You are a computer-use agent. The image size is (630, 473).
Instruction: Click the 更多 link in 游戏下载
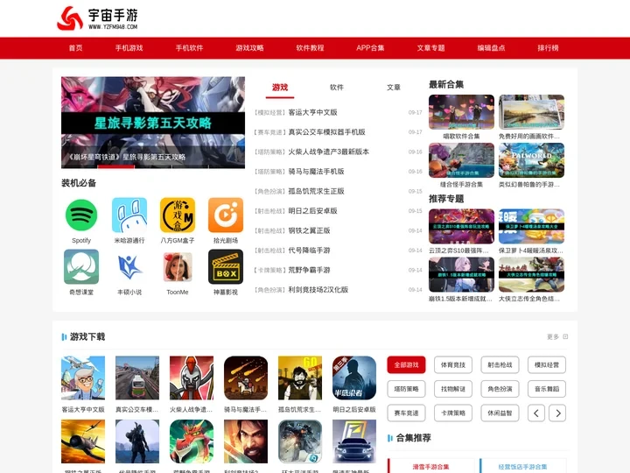click(553, 336)
